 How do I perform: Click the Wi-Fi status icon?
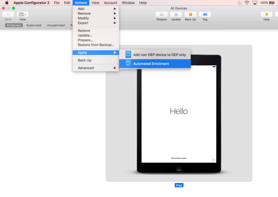pyautogui.click(x=247, y=3)
